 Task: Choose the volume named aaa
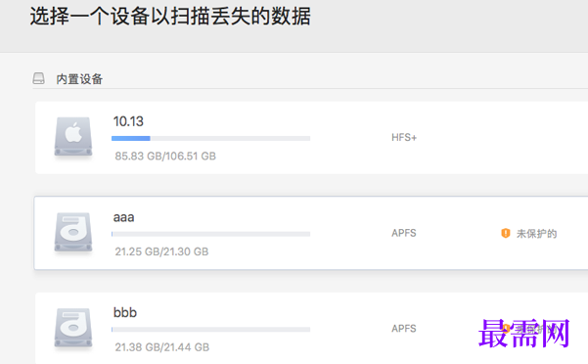[x=123, y=217]
